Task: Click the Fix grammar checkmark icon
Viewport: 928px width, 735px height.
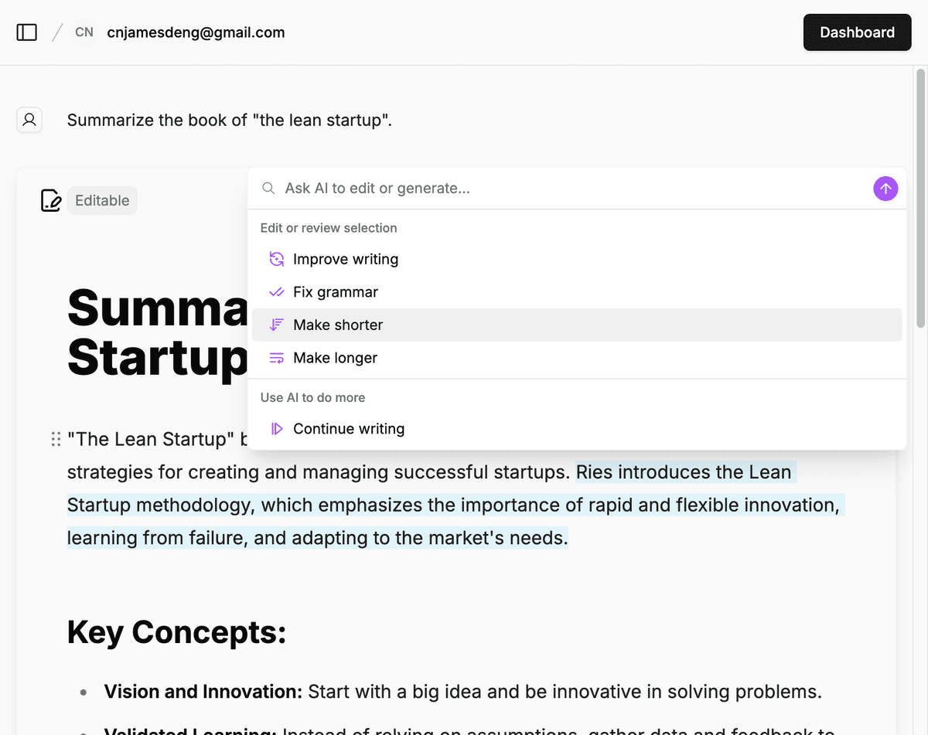Action: click(276, 292)
